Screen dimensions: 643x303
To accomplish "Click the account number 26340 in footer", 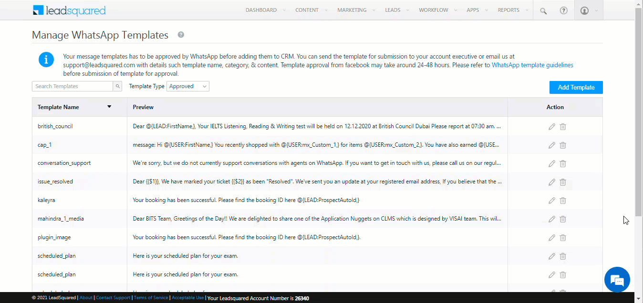I will (x=302, y=298).
